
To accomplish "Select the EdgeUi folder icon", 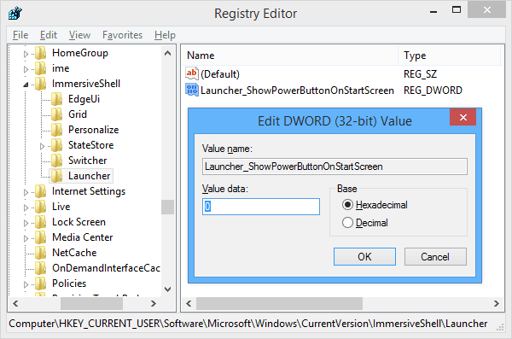I will pos(57,99).
